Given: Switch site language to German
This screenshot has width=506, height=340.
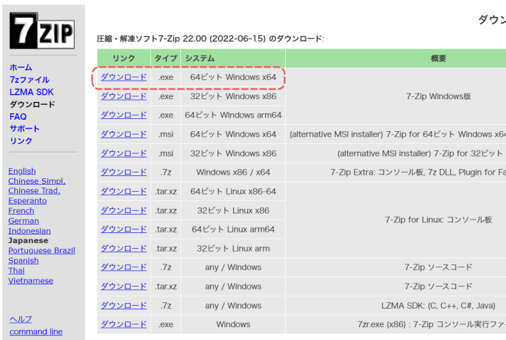Looking at the screenshot, I should point(23,221).
